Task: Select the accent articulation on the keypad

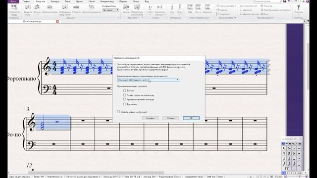Action: pos(289,148)
